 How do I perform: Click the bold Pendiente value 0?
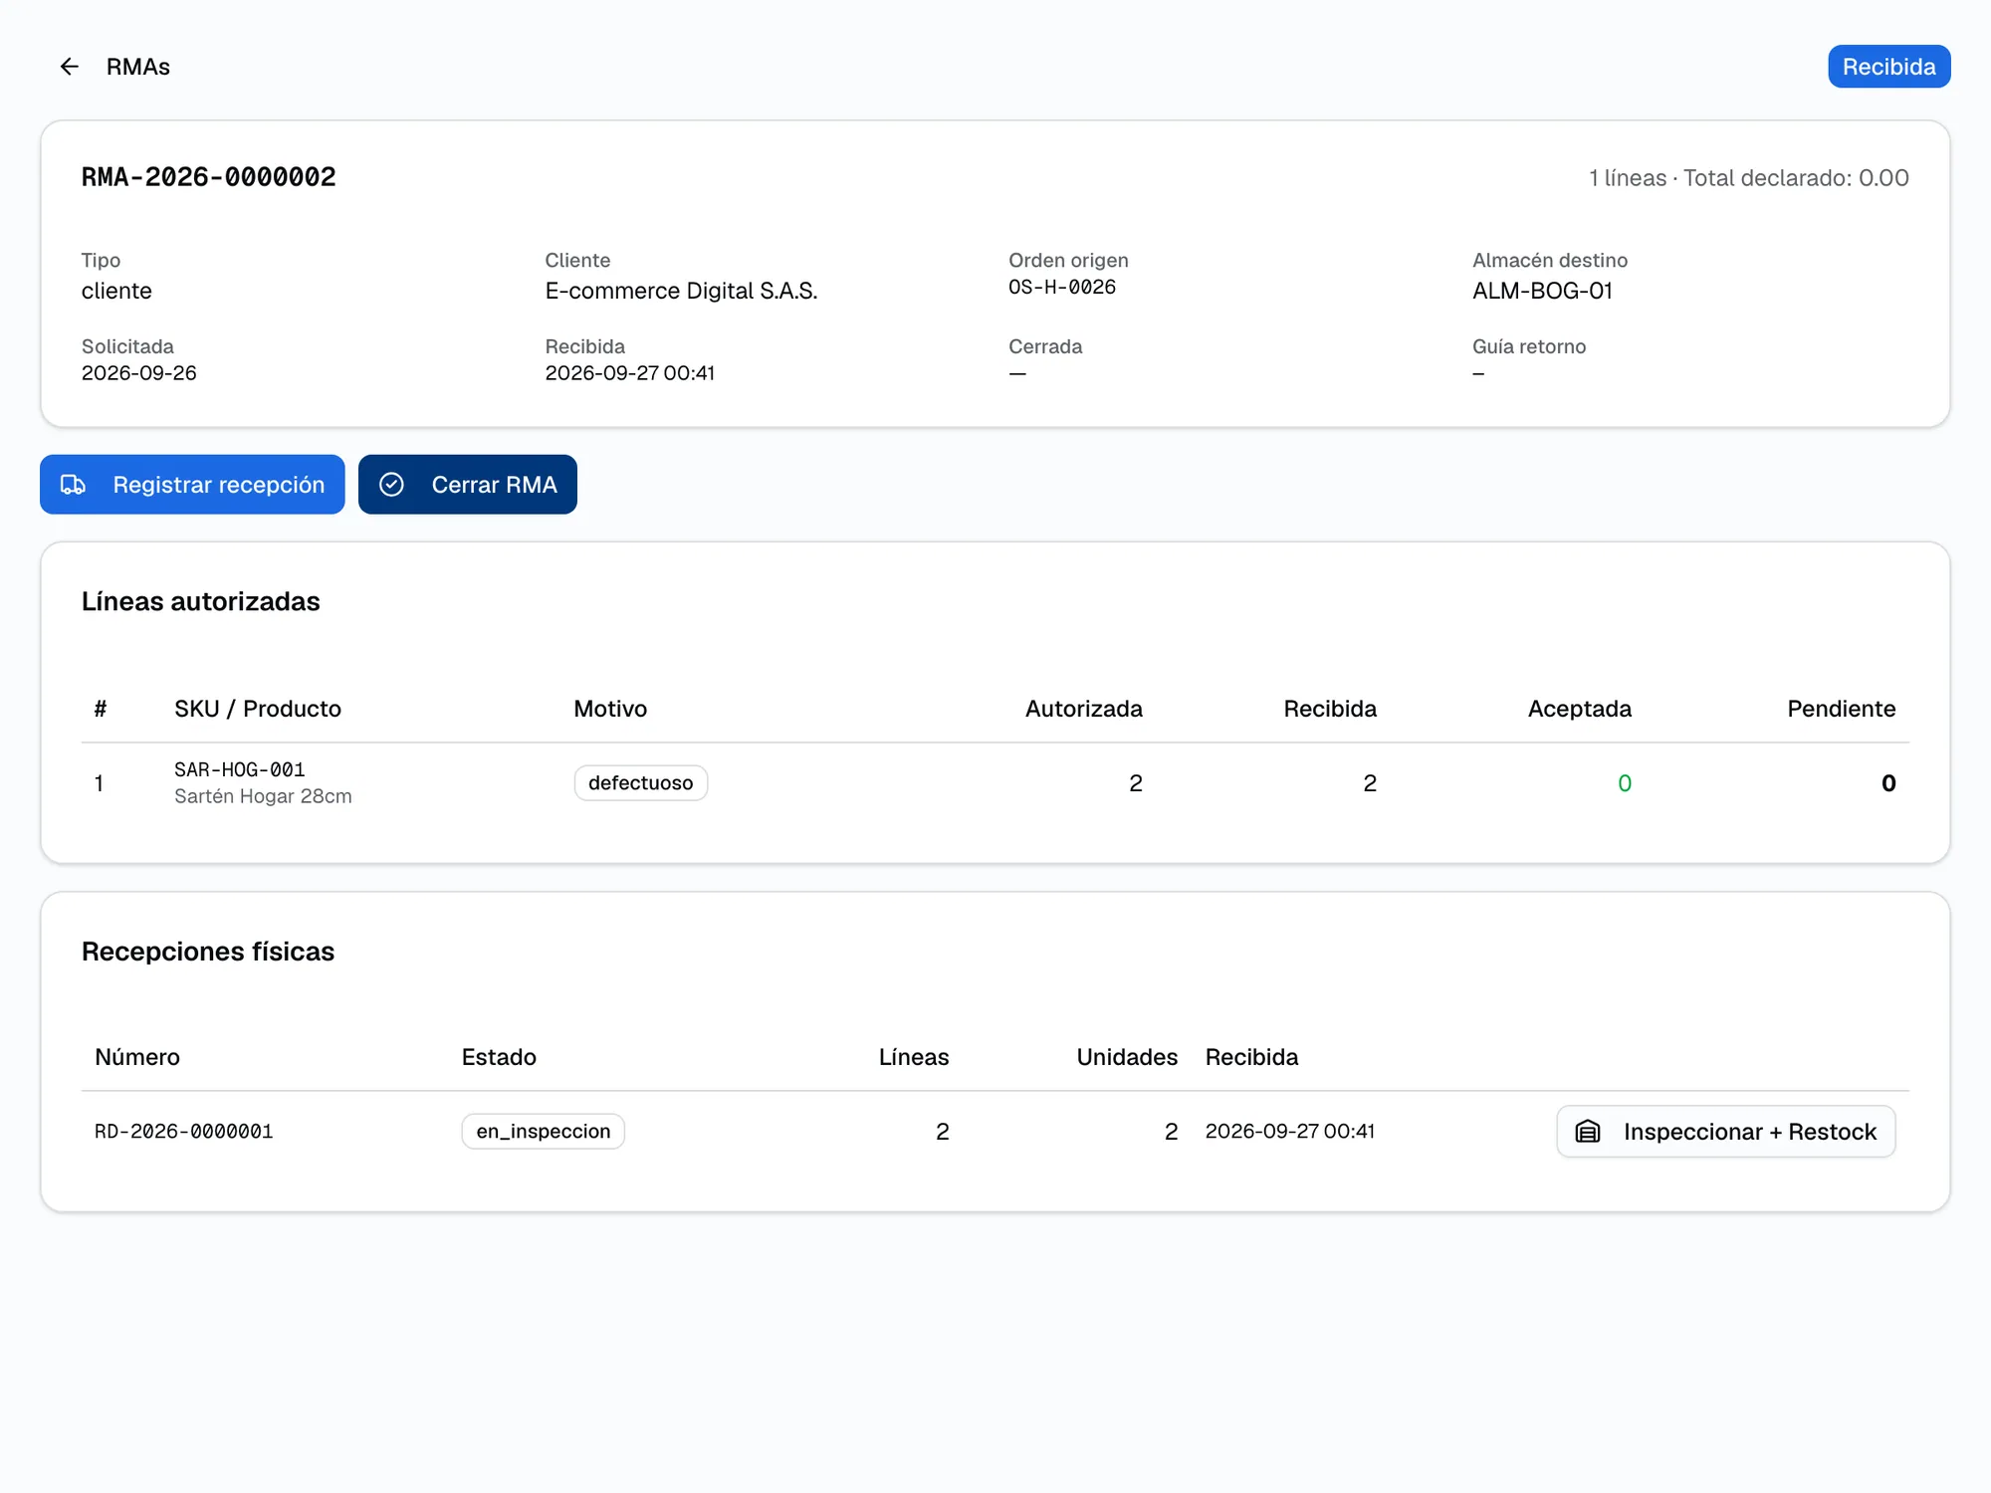1888,783
